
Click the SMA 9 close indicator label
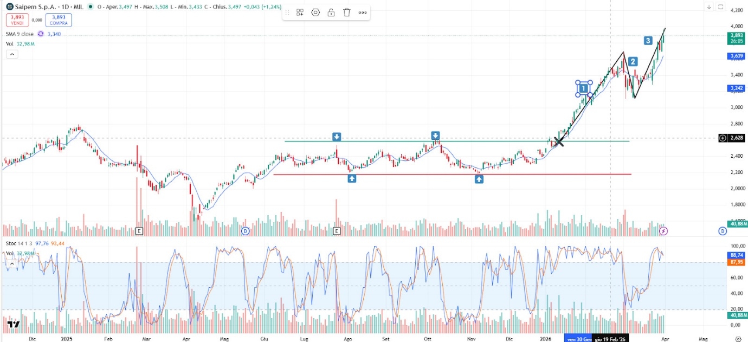[20, 34]
